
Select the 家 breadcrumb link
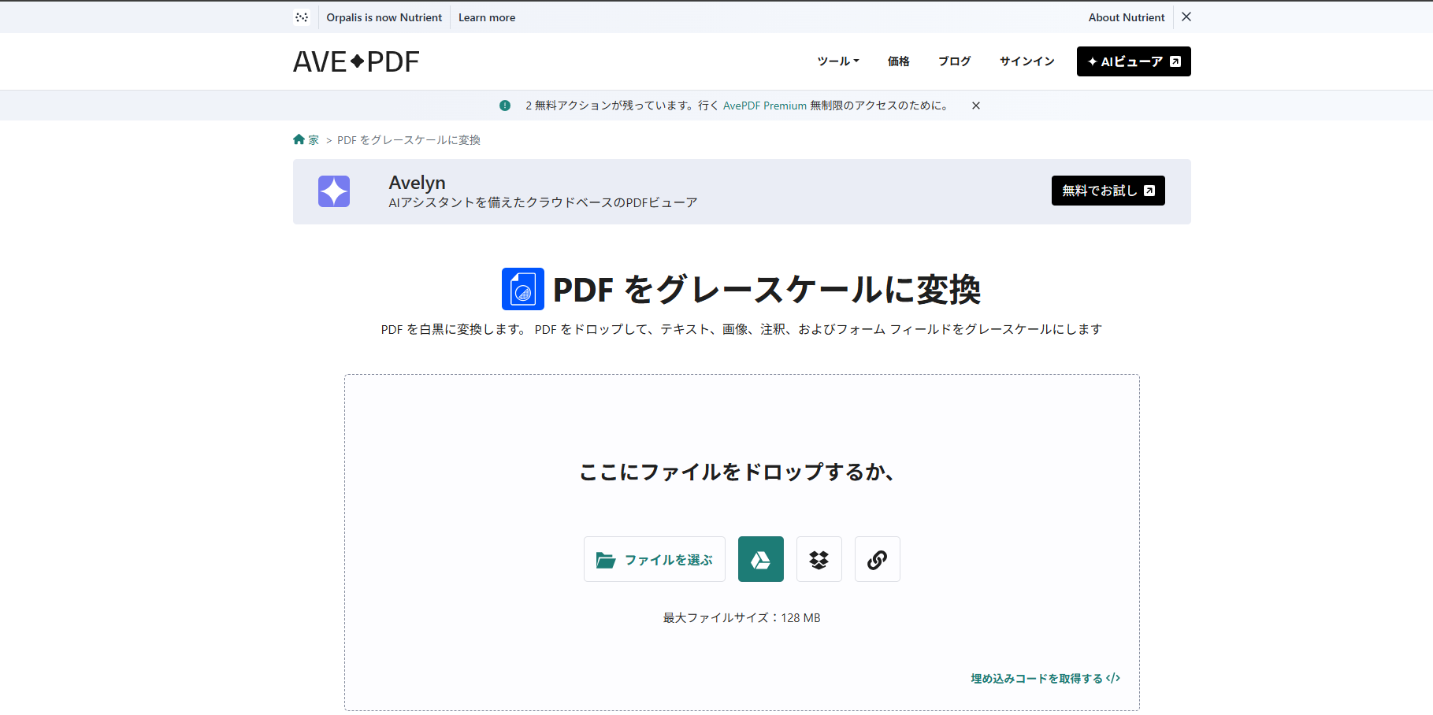[x=314, y=140]
